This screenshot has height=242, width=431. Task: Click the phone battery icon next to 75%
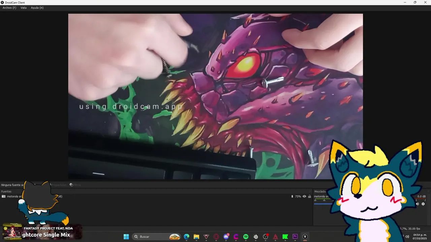(292, 196)
